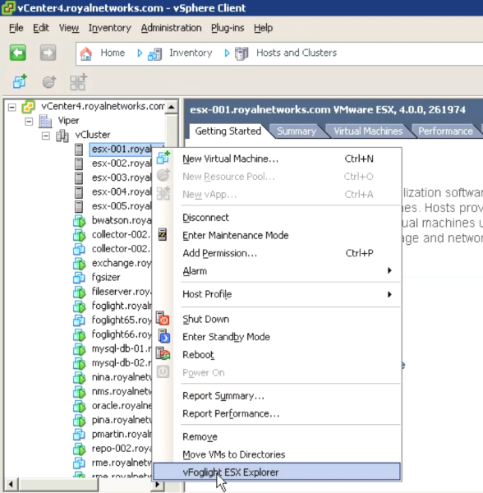The width and height of the screenshot is (483, 493).
Task: Click New Virtual Machine icon in context menu
Action: click(x=163, y=158)
